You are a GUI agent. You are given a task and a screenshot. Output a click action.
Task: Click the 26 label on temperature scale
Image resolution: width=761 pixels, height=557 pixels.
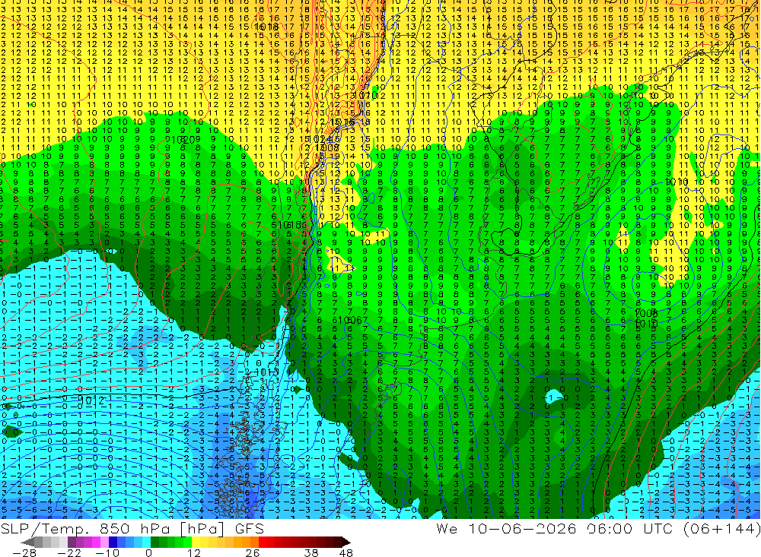click(x=253, y=552)
